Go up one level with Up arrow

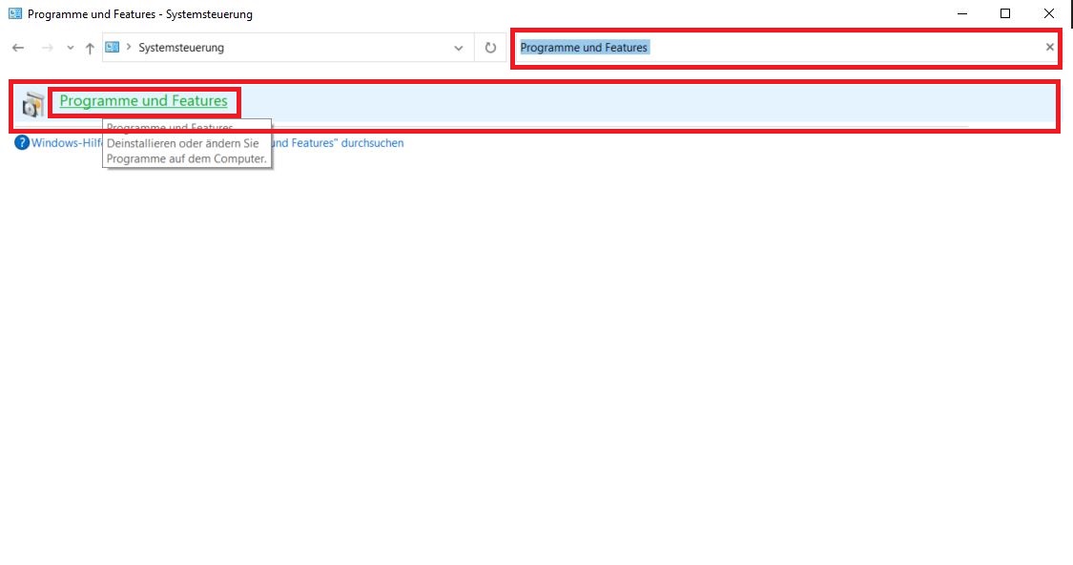coord(90,48)
